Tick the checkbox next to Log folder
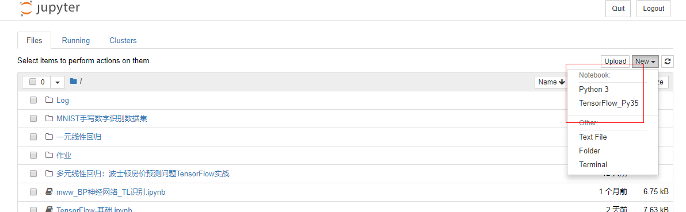The height and width of the screenshot is (212, 686). [x=33, y=100]
